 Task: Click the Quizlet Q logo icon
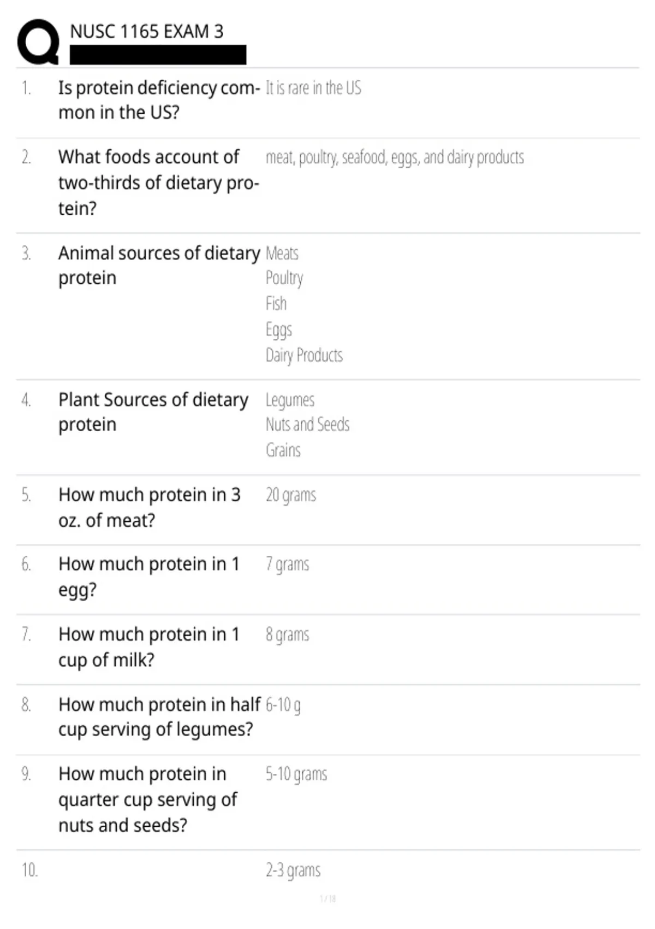(38, 42)
